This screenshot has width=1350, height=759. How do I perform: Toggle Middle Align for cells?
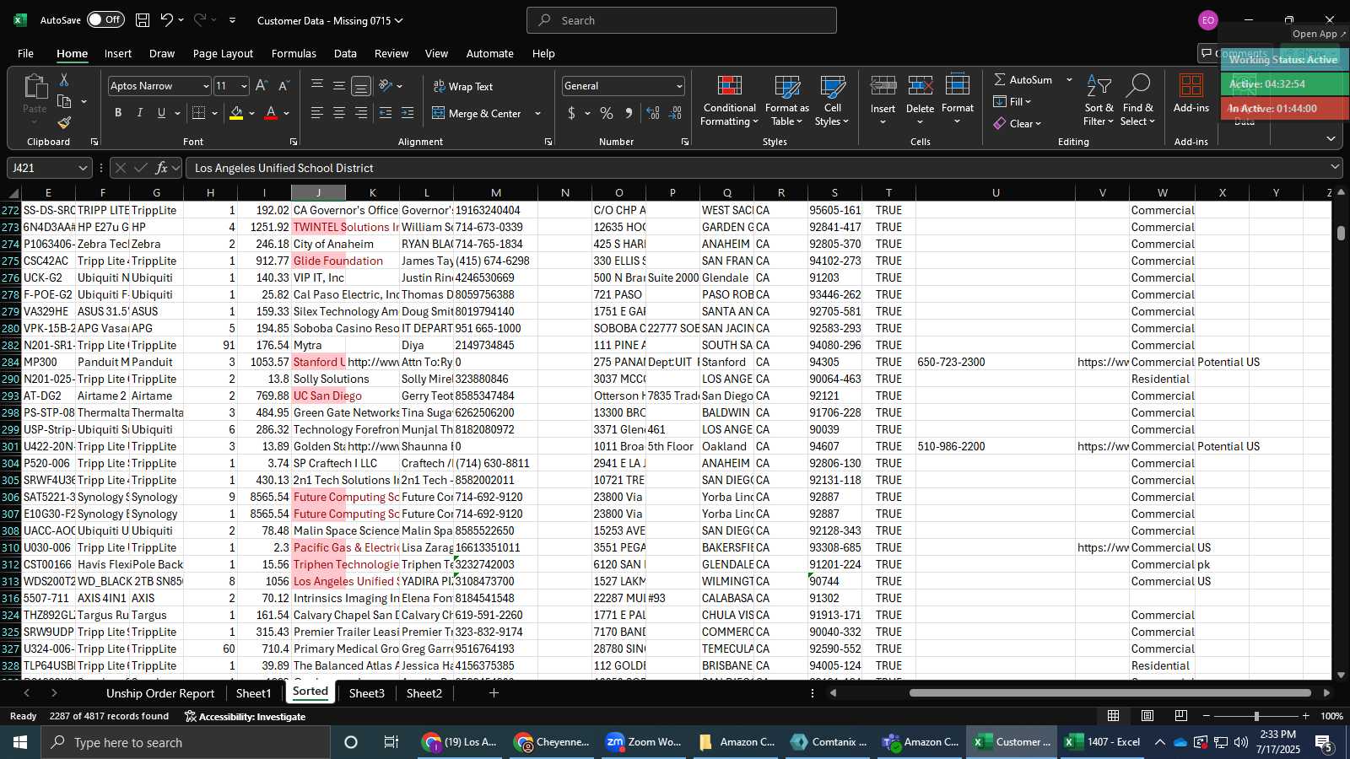[339, 86]
